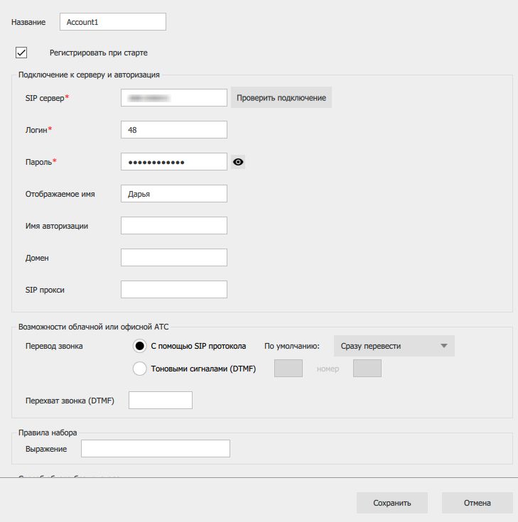This screenshot has height=522, width=518.
Task: Select transfer via SIP protocol radio
Action: [140, 346]
